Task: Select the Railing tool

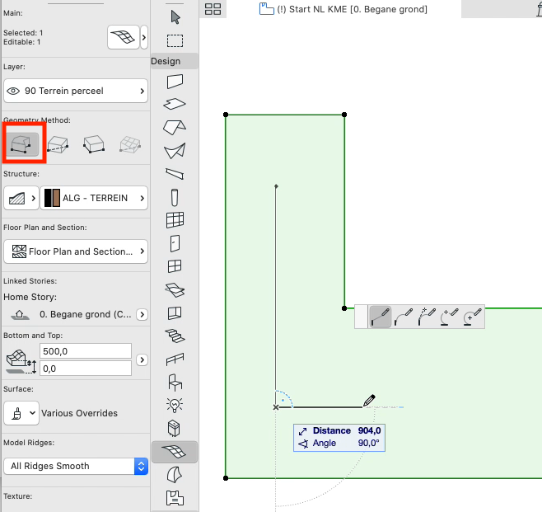Action: (175, 359)
